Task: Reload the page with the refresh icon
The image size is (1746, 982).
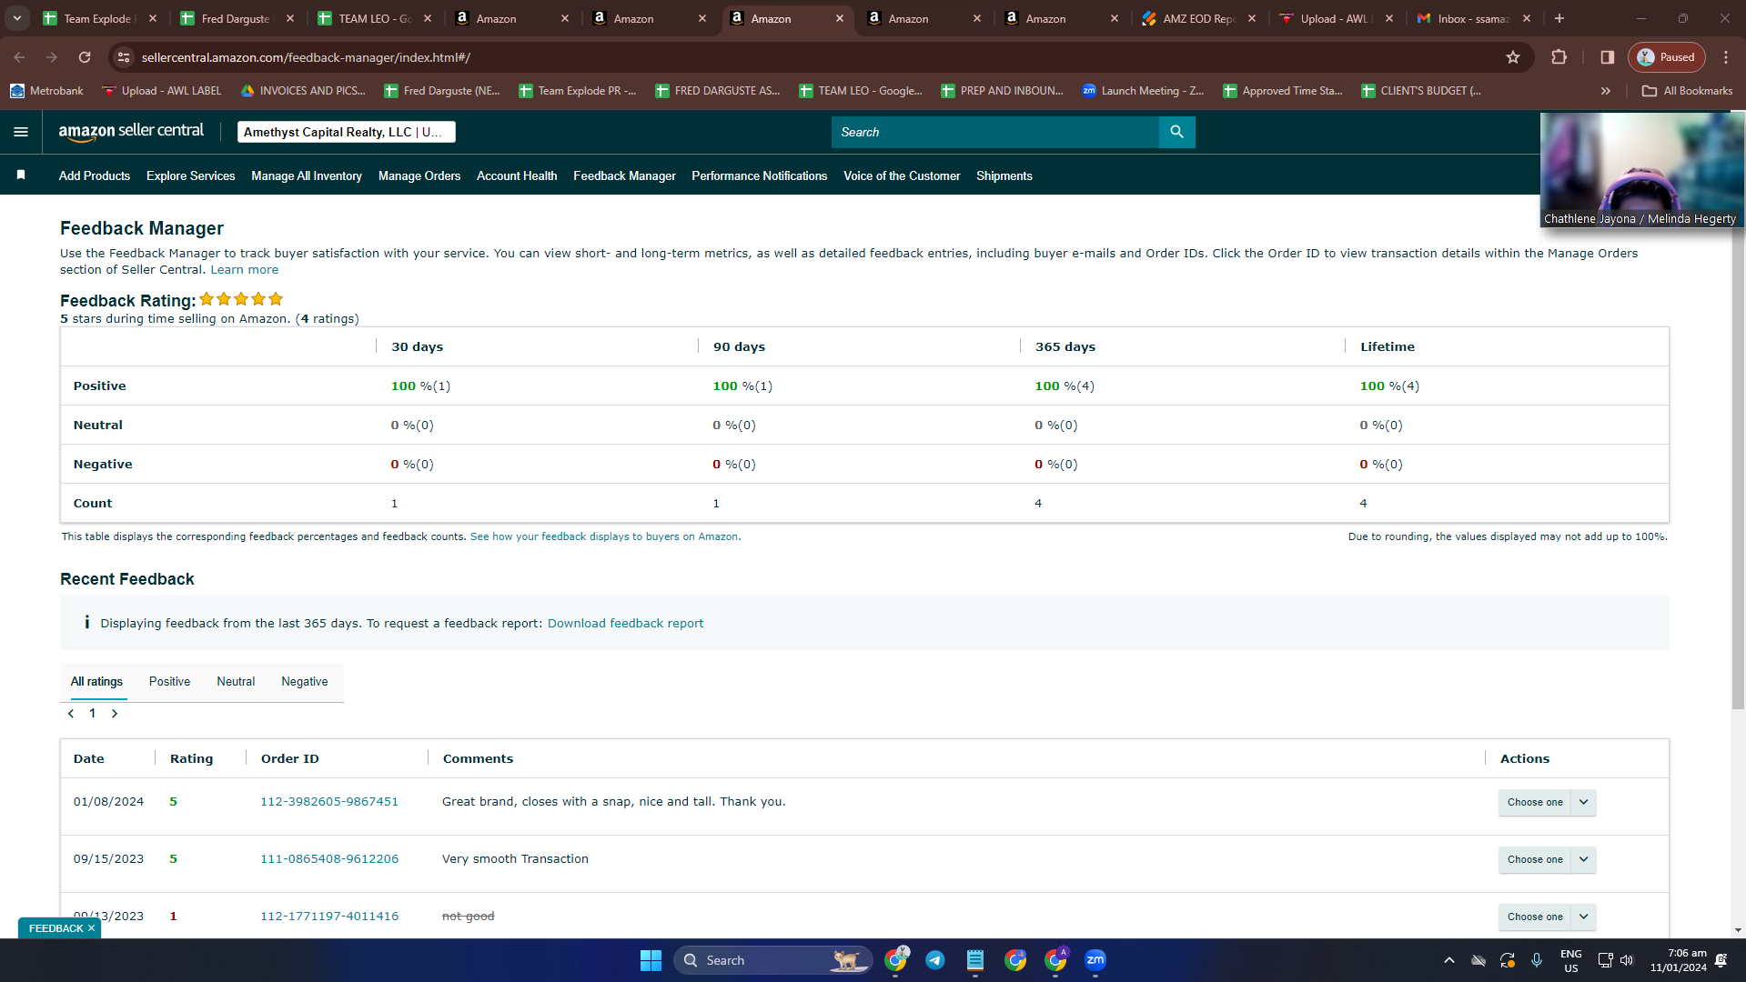Action: [85, 57]
